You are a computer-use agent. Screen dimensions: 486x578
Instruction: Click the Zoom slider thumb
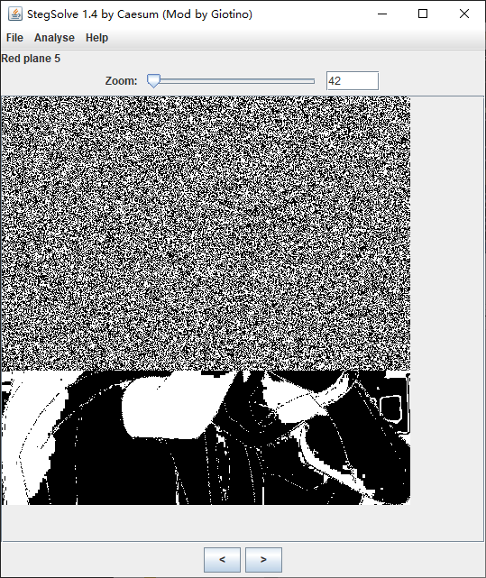point(153,80)
